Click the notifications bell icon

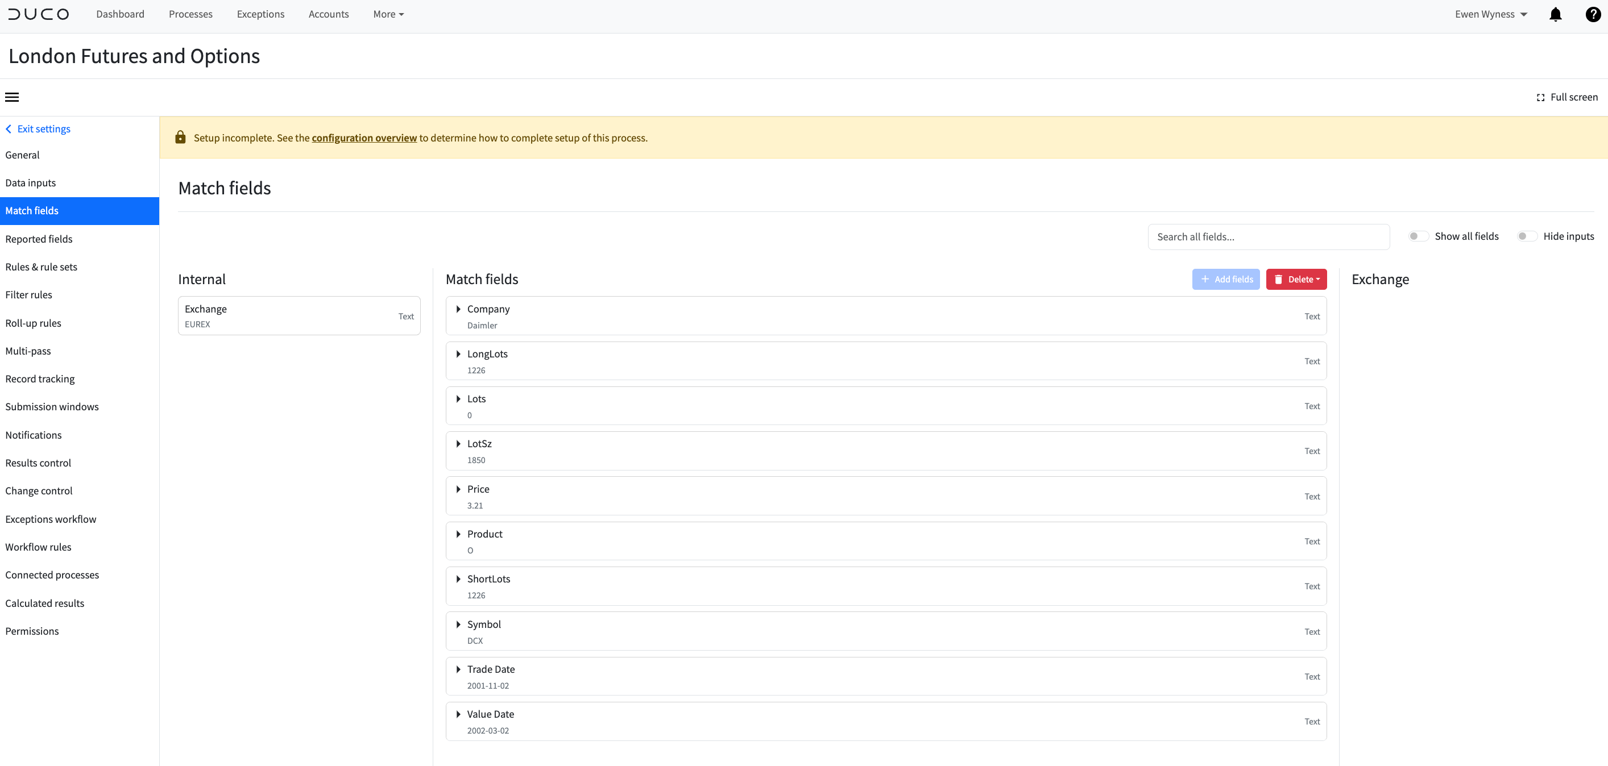1555,14
